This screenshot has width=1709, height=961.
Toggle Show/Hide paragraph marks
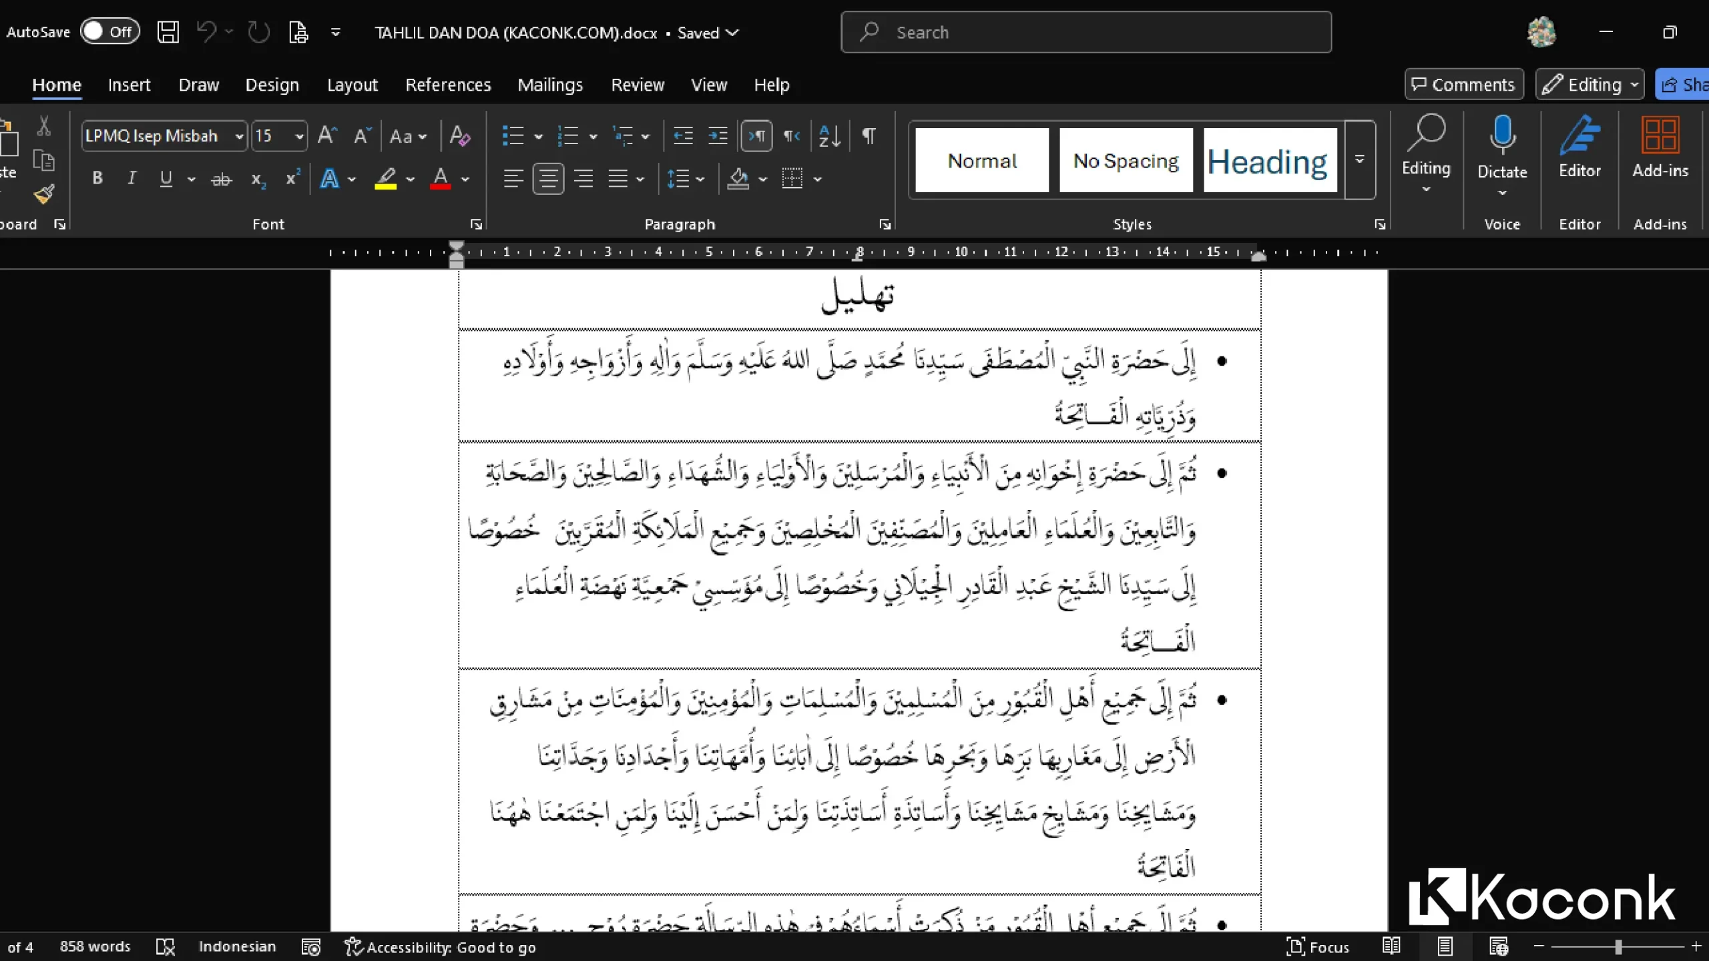(x=869, y=136)
